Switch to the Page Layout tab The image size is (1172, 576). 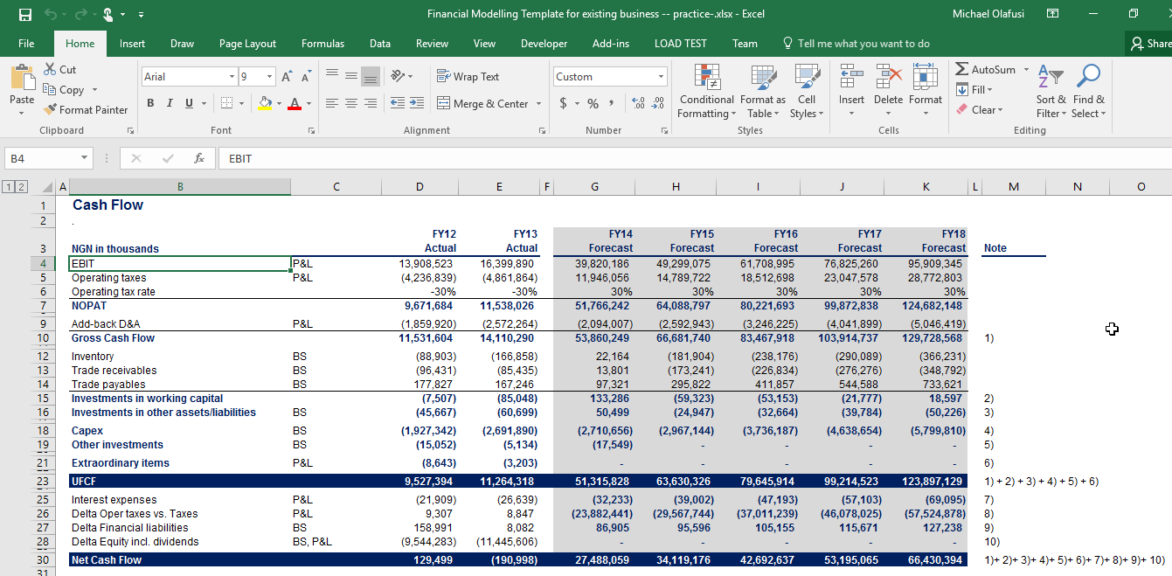247,44
